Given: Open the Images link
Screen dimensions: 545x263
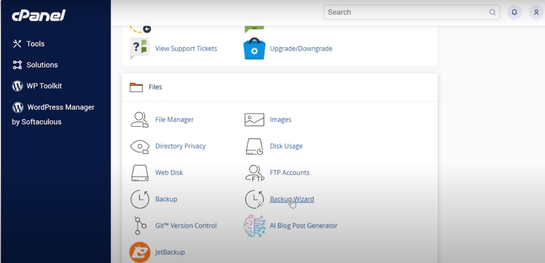Looking at the screenshot, I should pyautogui.click(x=280, y=120).
